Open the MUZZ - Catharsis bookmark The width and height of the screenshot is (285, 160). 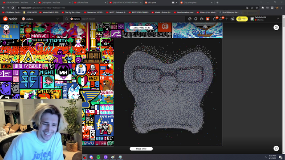pyautogui.click(x=116, y=12)
